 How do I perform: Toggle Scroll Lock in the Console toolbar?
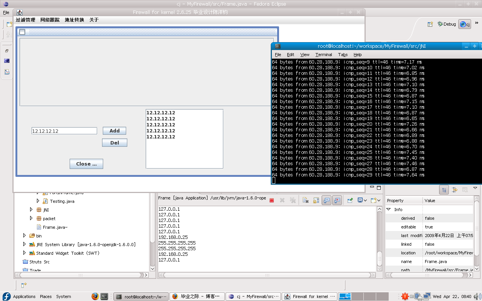coord(316,201)
